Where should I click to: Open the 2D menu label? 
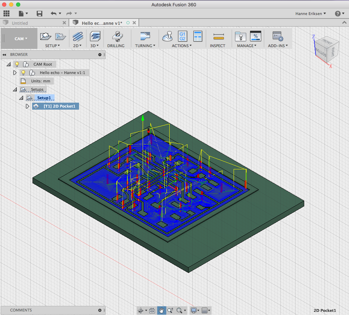tap(77, 45)
